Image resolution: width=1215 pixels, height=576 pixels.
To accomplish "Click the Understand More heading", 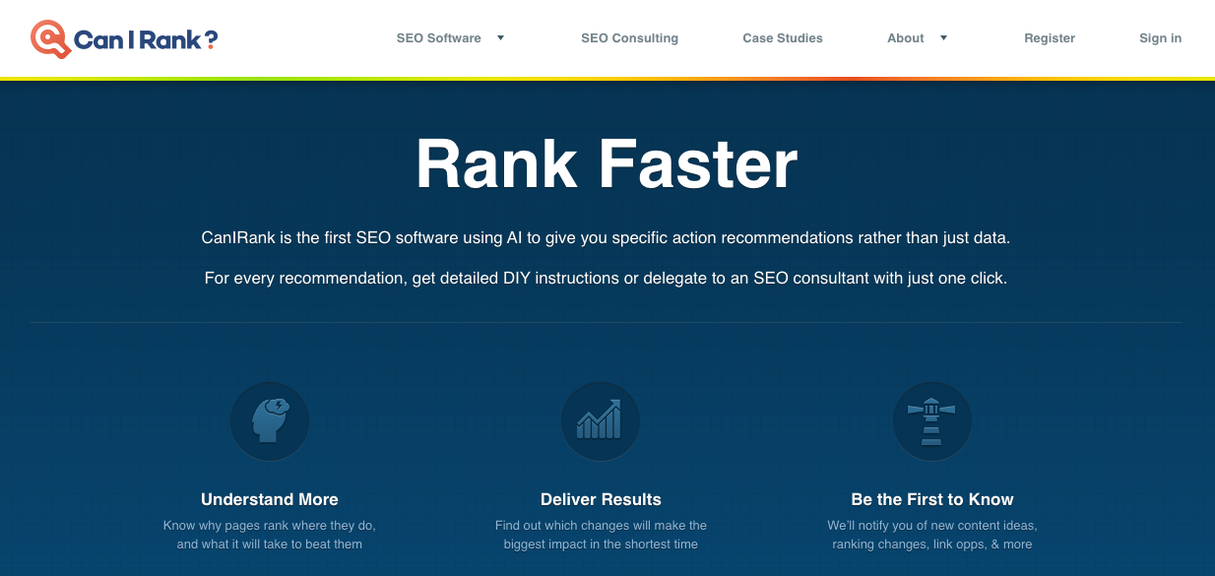I will [x=269, y=499].
